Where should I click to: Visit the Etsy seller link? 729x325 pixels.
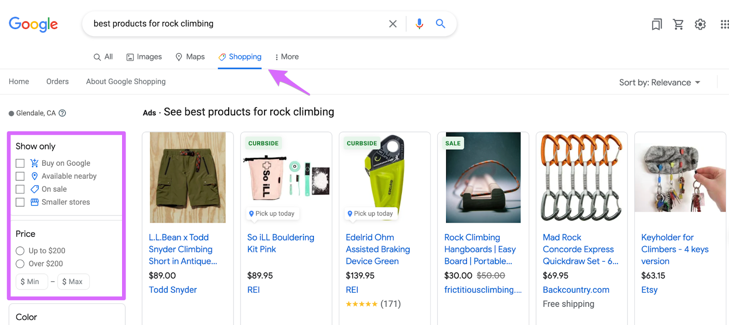[x=649, y=290]
